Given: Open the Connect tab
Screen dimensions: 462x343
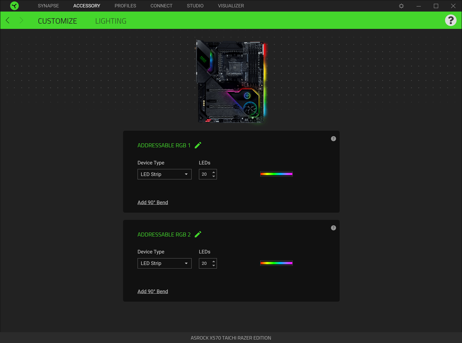Looking at the screenshot, I should [161, 6].
